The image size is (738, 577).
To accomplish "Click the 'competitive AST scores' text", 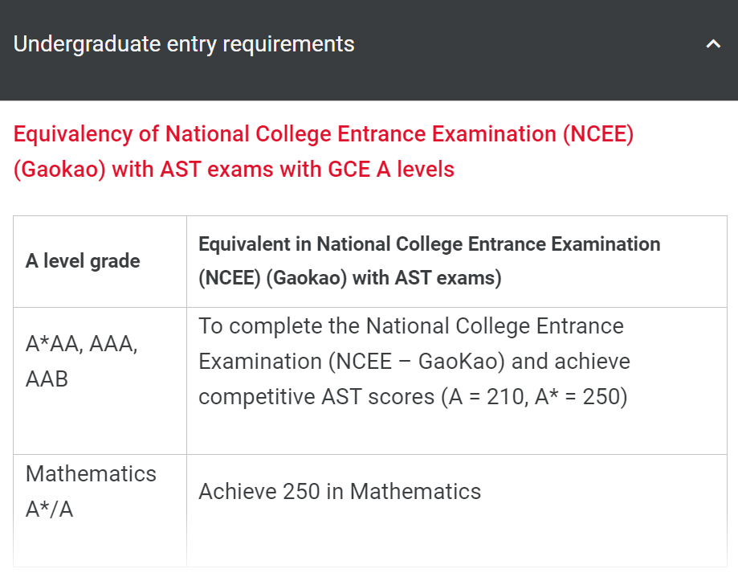I will [x=316, y=396].
